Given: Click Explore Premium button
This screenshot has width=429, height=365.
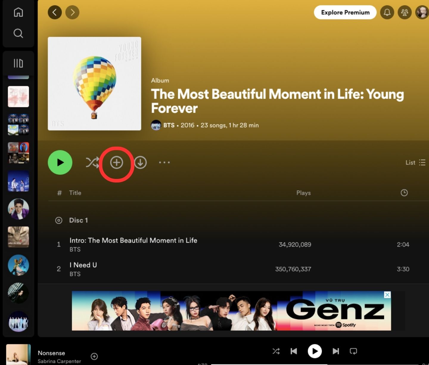Looking at the screenshot, I should (x=345, y=12).
